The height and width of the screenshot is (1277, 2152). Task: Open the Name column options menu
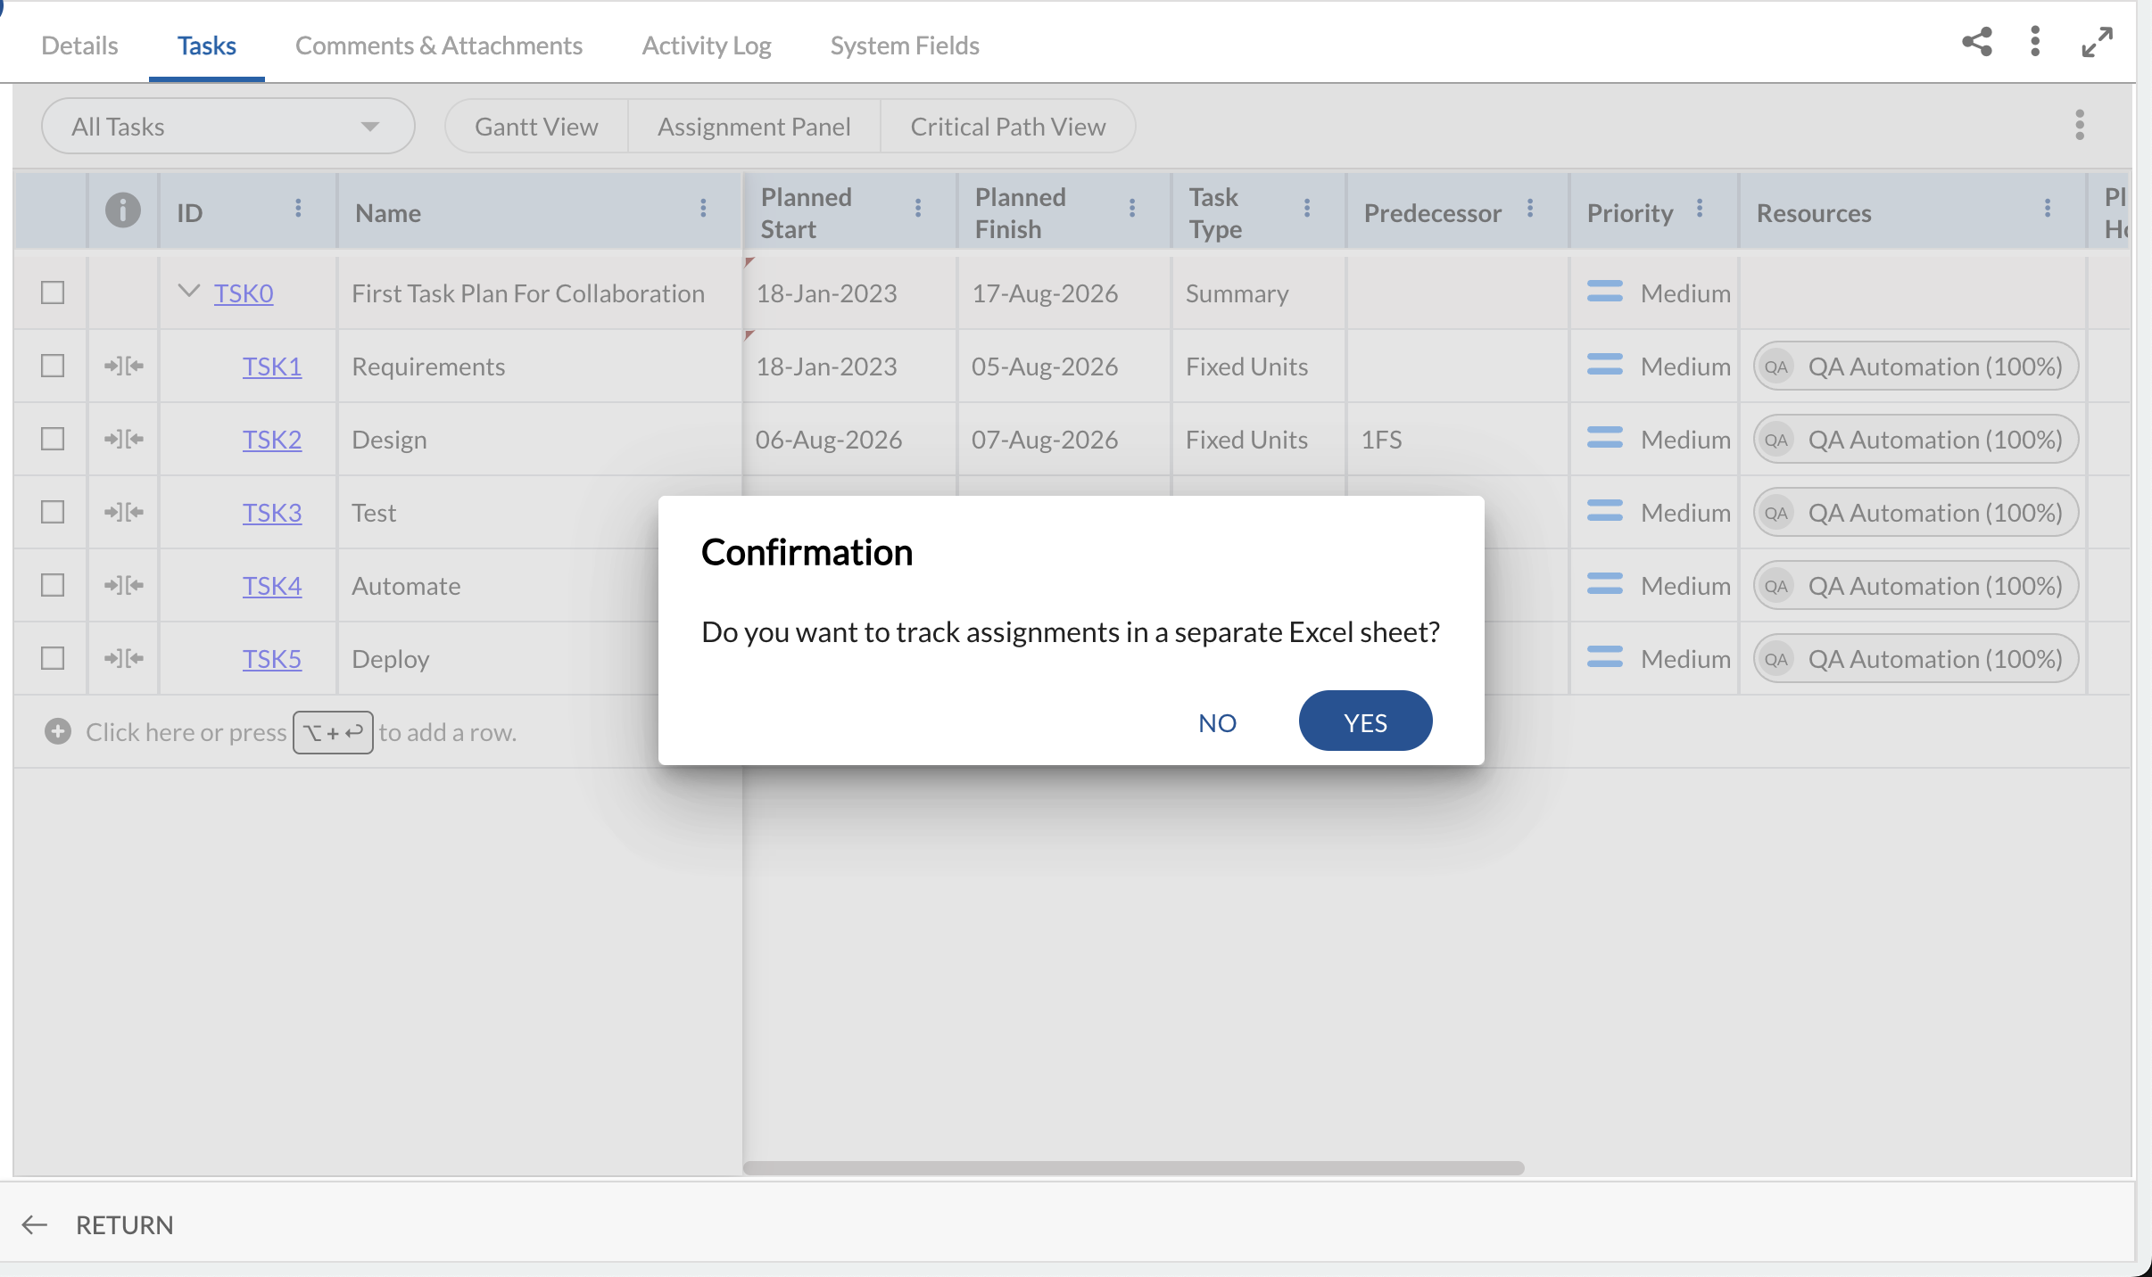[703, 209]
